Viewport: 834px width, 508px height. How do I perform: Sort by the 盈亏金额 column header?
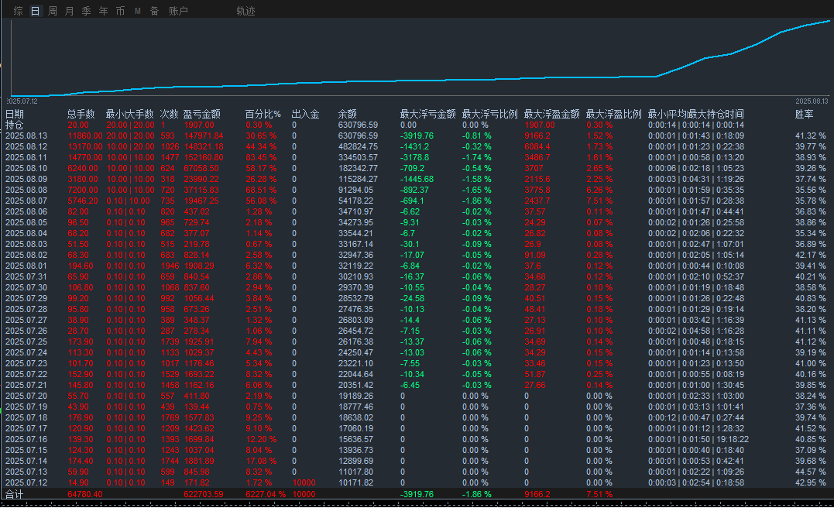tap(201, 114)
